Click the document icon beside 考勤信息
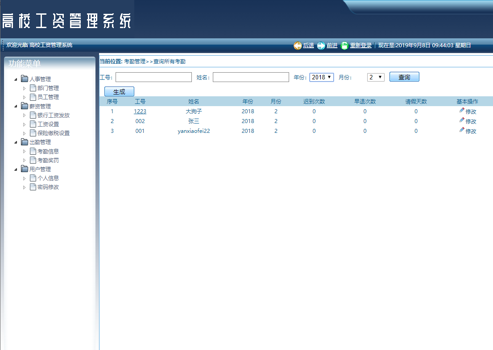 (x=33, y=151)
